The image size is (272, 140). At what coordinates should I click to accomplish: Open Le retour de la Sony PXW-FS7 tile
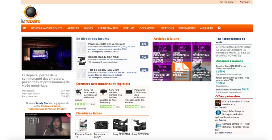coord(202,71)
